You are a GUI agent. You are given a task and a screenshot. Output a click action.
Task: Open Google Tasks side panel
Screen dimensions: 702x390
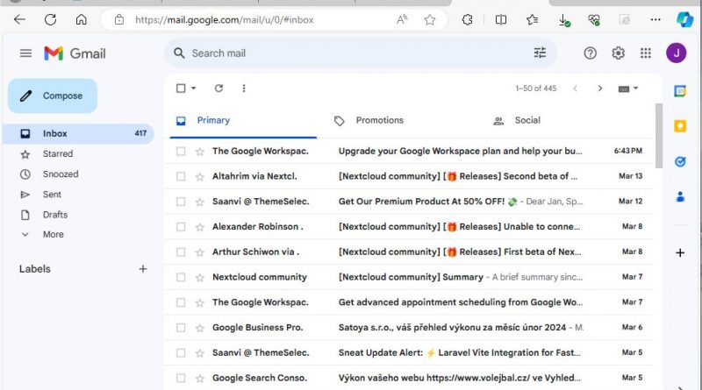click(679, 161)
